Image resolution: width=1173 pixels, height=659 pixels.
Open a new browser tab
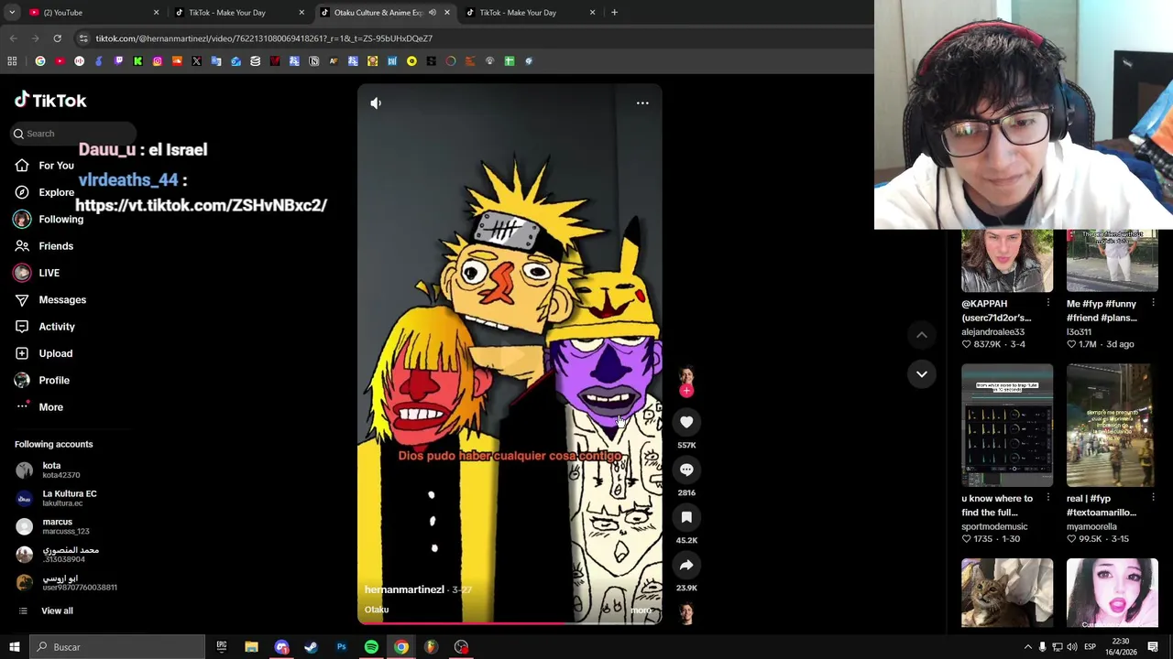(614, 13)
